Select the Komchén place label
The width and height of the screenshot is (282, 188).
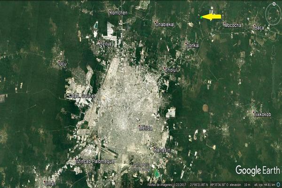pyautogui.click(x=118, y=13)
